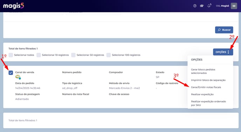
Task: Click the magis5 logo
Action: 14,6
